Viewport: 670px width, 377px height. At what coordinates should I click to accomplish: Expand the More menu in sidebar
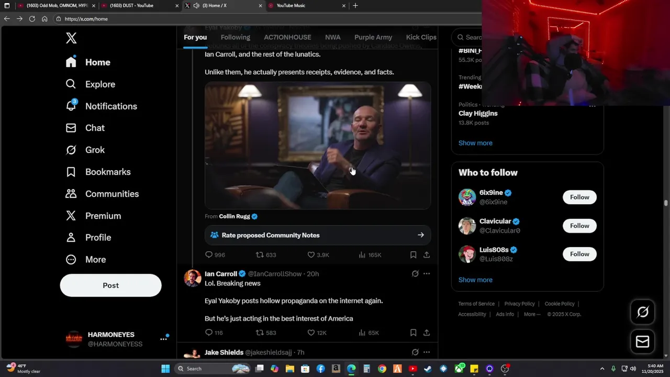click(85, 260)
